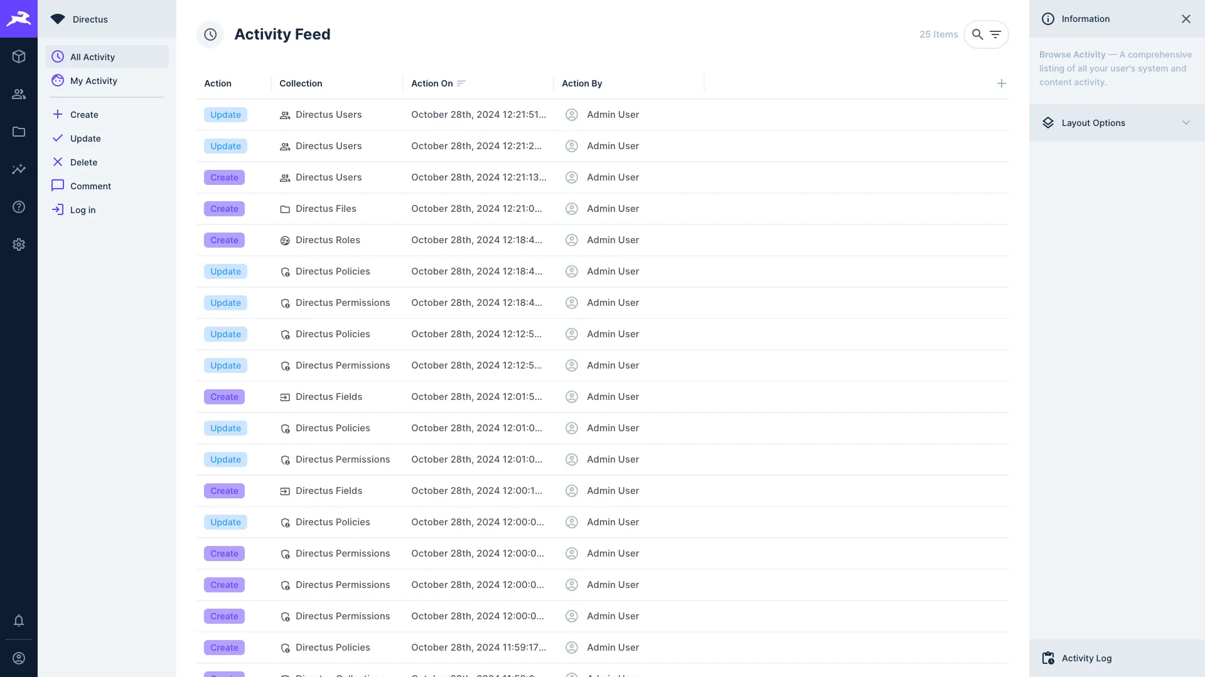The height and width of the screenshot is (677, 1205).
Task: Open the Insights module chart icon
Action: click(x=19, y=169)
